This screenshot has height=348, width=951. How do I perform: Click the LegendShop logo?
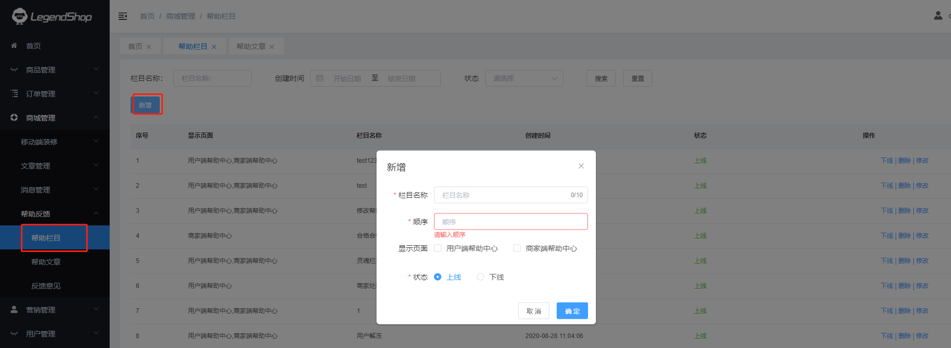(52, 17)
